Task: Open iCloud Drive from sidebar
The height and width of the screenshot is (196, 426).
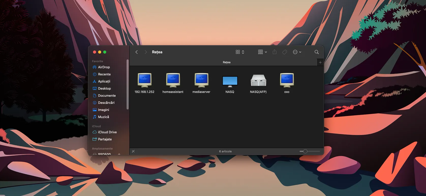Action: click(x=107, y=132)
